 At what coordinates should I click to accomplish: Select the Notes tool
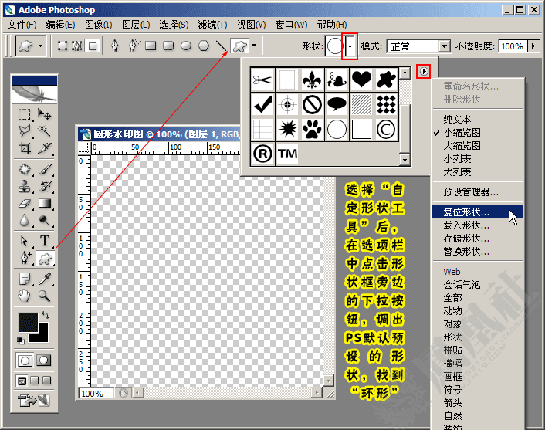(x=25, y=279)
